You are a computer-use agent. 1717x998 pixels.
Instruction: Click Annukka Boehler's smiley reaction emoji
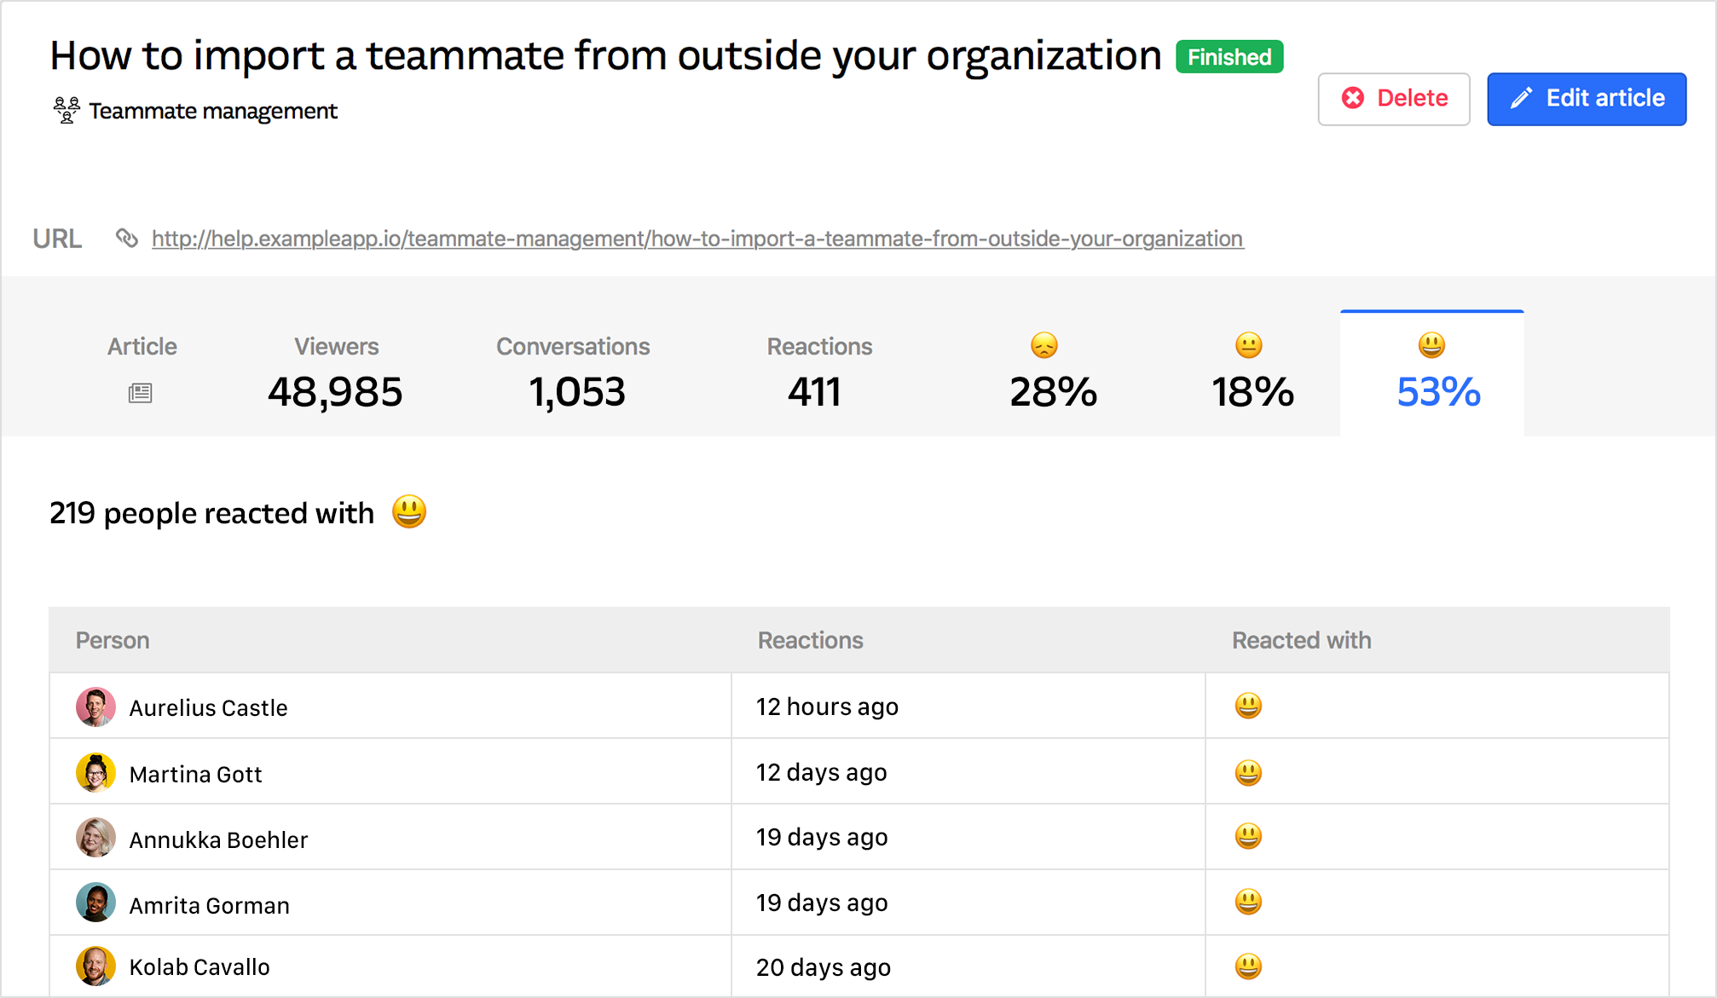[x=1248, y=837]
